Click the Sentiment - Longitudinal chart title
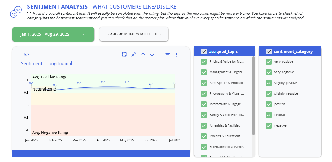Viewport: 332px width, 162px height. (47, 64)
